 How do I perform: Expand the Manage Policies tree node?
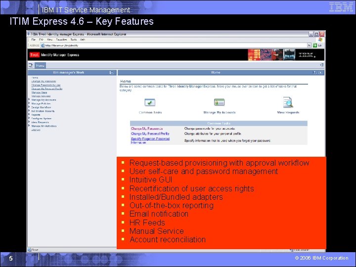(29, 103)
